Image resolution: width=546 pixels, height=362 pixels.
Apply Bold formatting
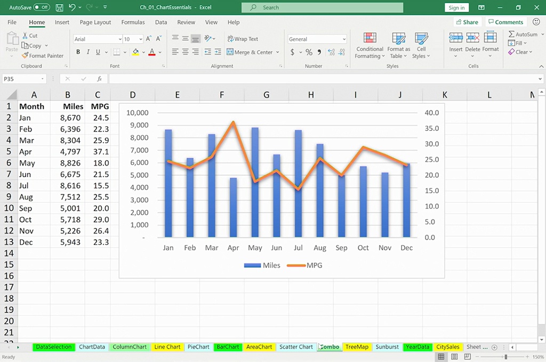pyautogui.click(x=78, y=52)
